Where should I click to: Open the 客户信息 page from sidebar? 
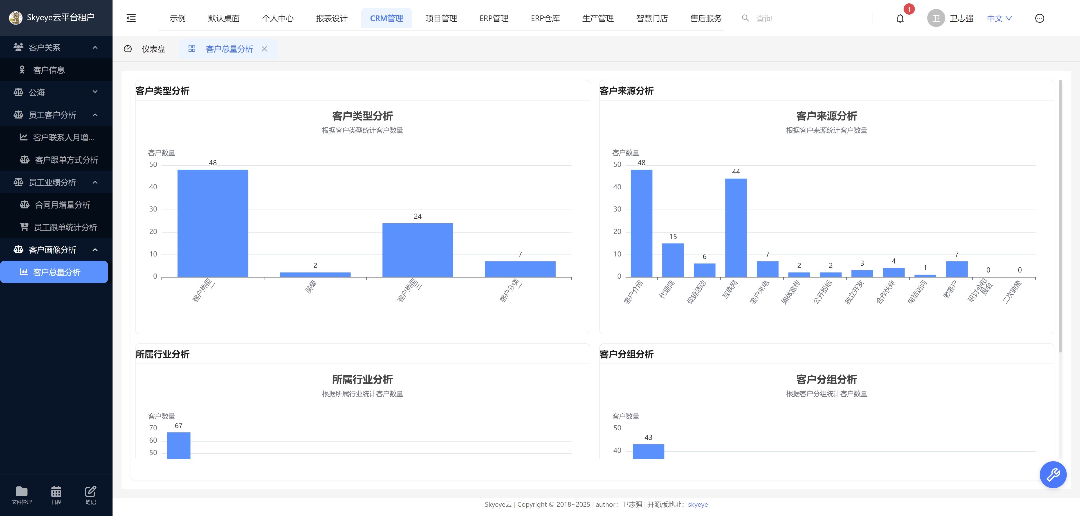tap(49, 69)
